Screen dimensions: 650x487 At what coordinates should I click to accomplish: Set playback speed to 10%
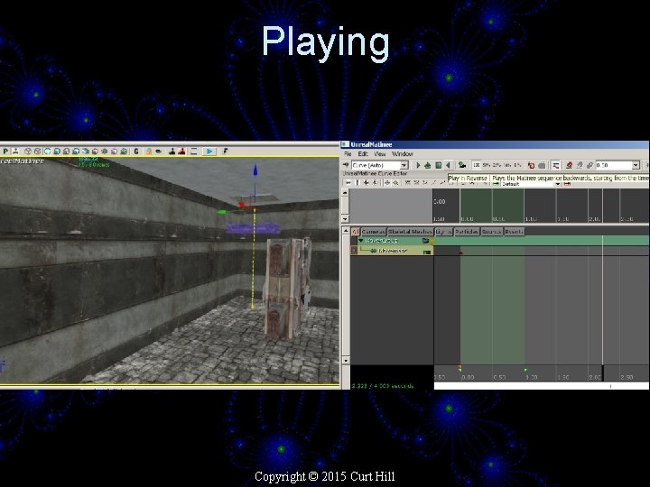pos(507,165)
